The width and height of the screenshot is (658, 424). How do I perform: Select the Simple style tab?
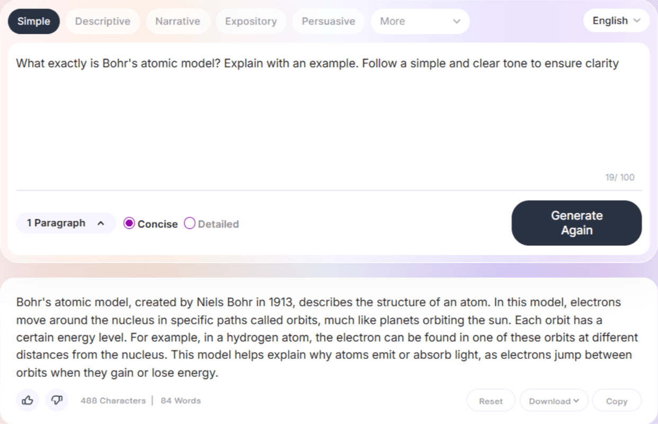(34, 22)
